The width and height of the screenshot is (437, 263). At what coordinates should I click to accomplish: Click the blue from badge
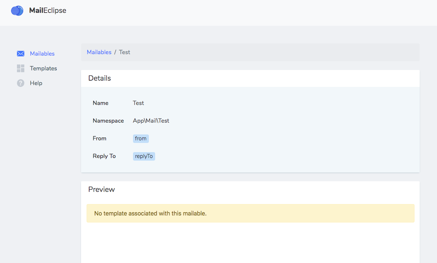click(140, 138)
